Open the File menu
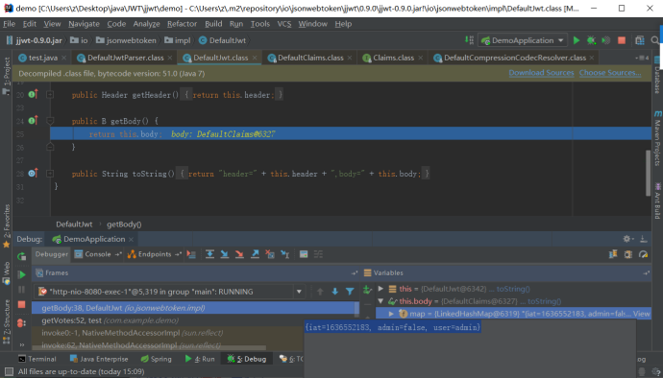This screenshot has width=663, height=378. pos(9,24)
